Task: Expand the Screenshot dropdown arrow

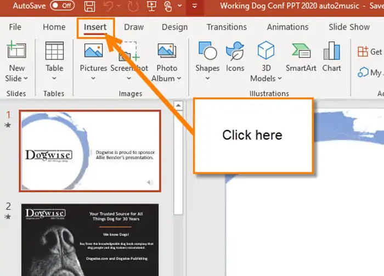Action: click(129, 78)
